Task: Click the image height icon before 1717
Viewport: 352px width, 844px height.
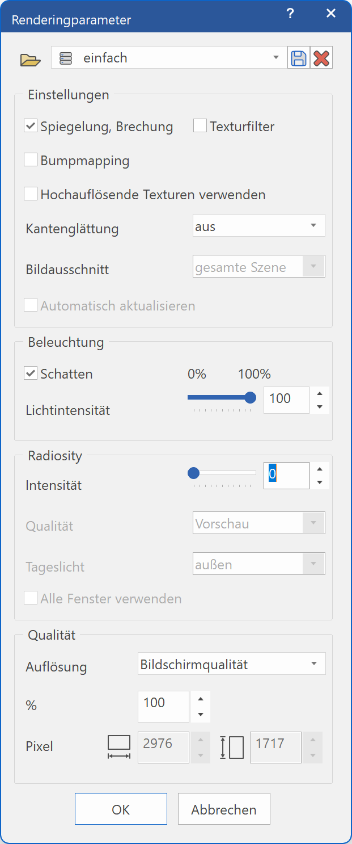Action: [x=232, y=748]
